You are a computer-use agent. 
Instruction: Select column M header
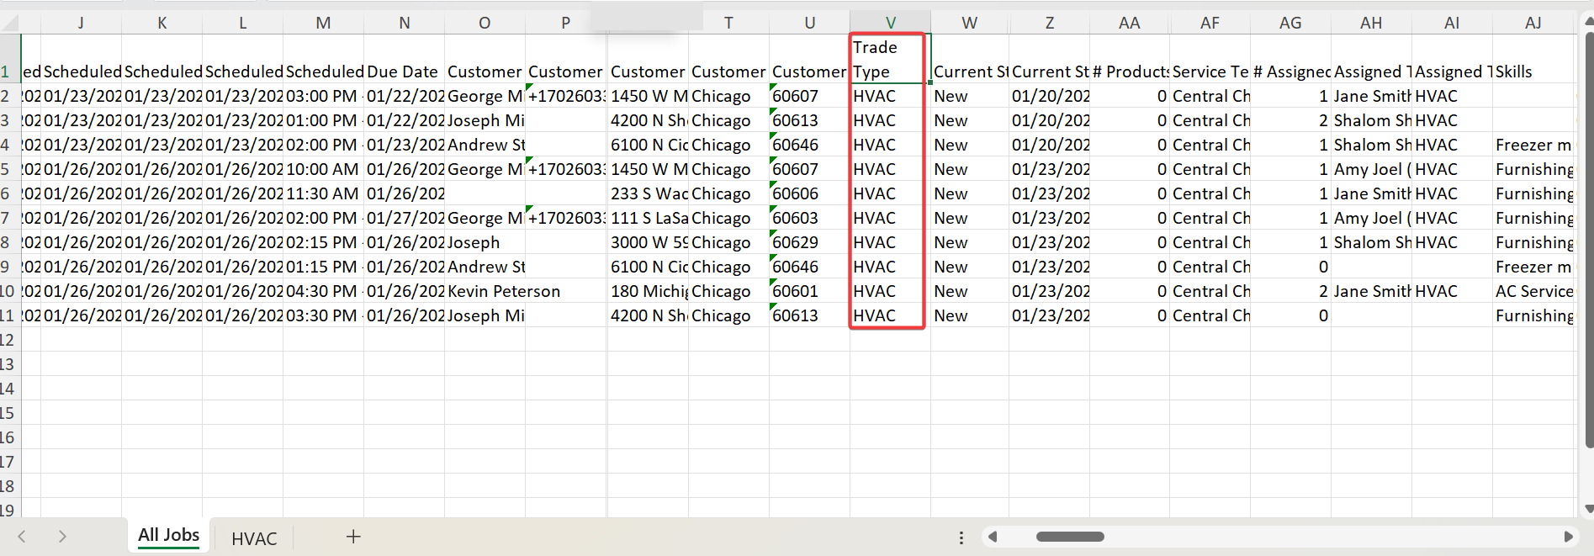[323, 23]
